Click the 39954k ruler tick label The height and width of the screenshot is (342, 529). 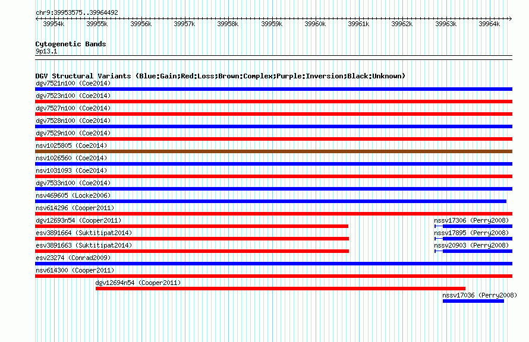[53, 24]
